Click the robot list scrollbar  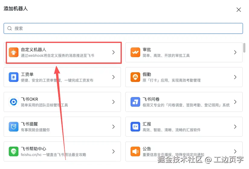pos(244,48)
